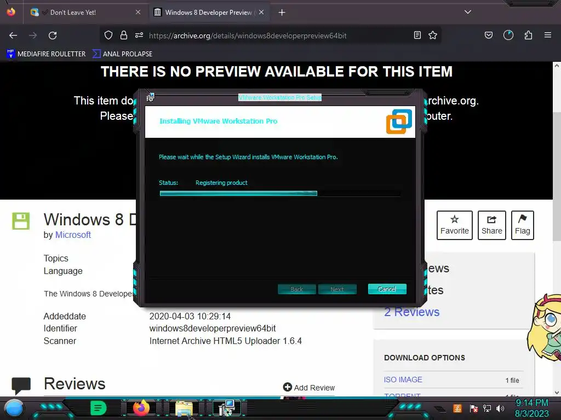Open the VMware installer taskbar item

coord(226,408)
